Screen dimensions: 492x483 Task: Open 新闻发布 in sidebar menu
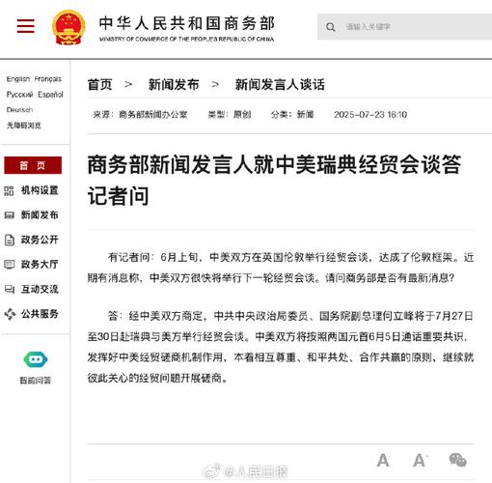coord(40,215)
